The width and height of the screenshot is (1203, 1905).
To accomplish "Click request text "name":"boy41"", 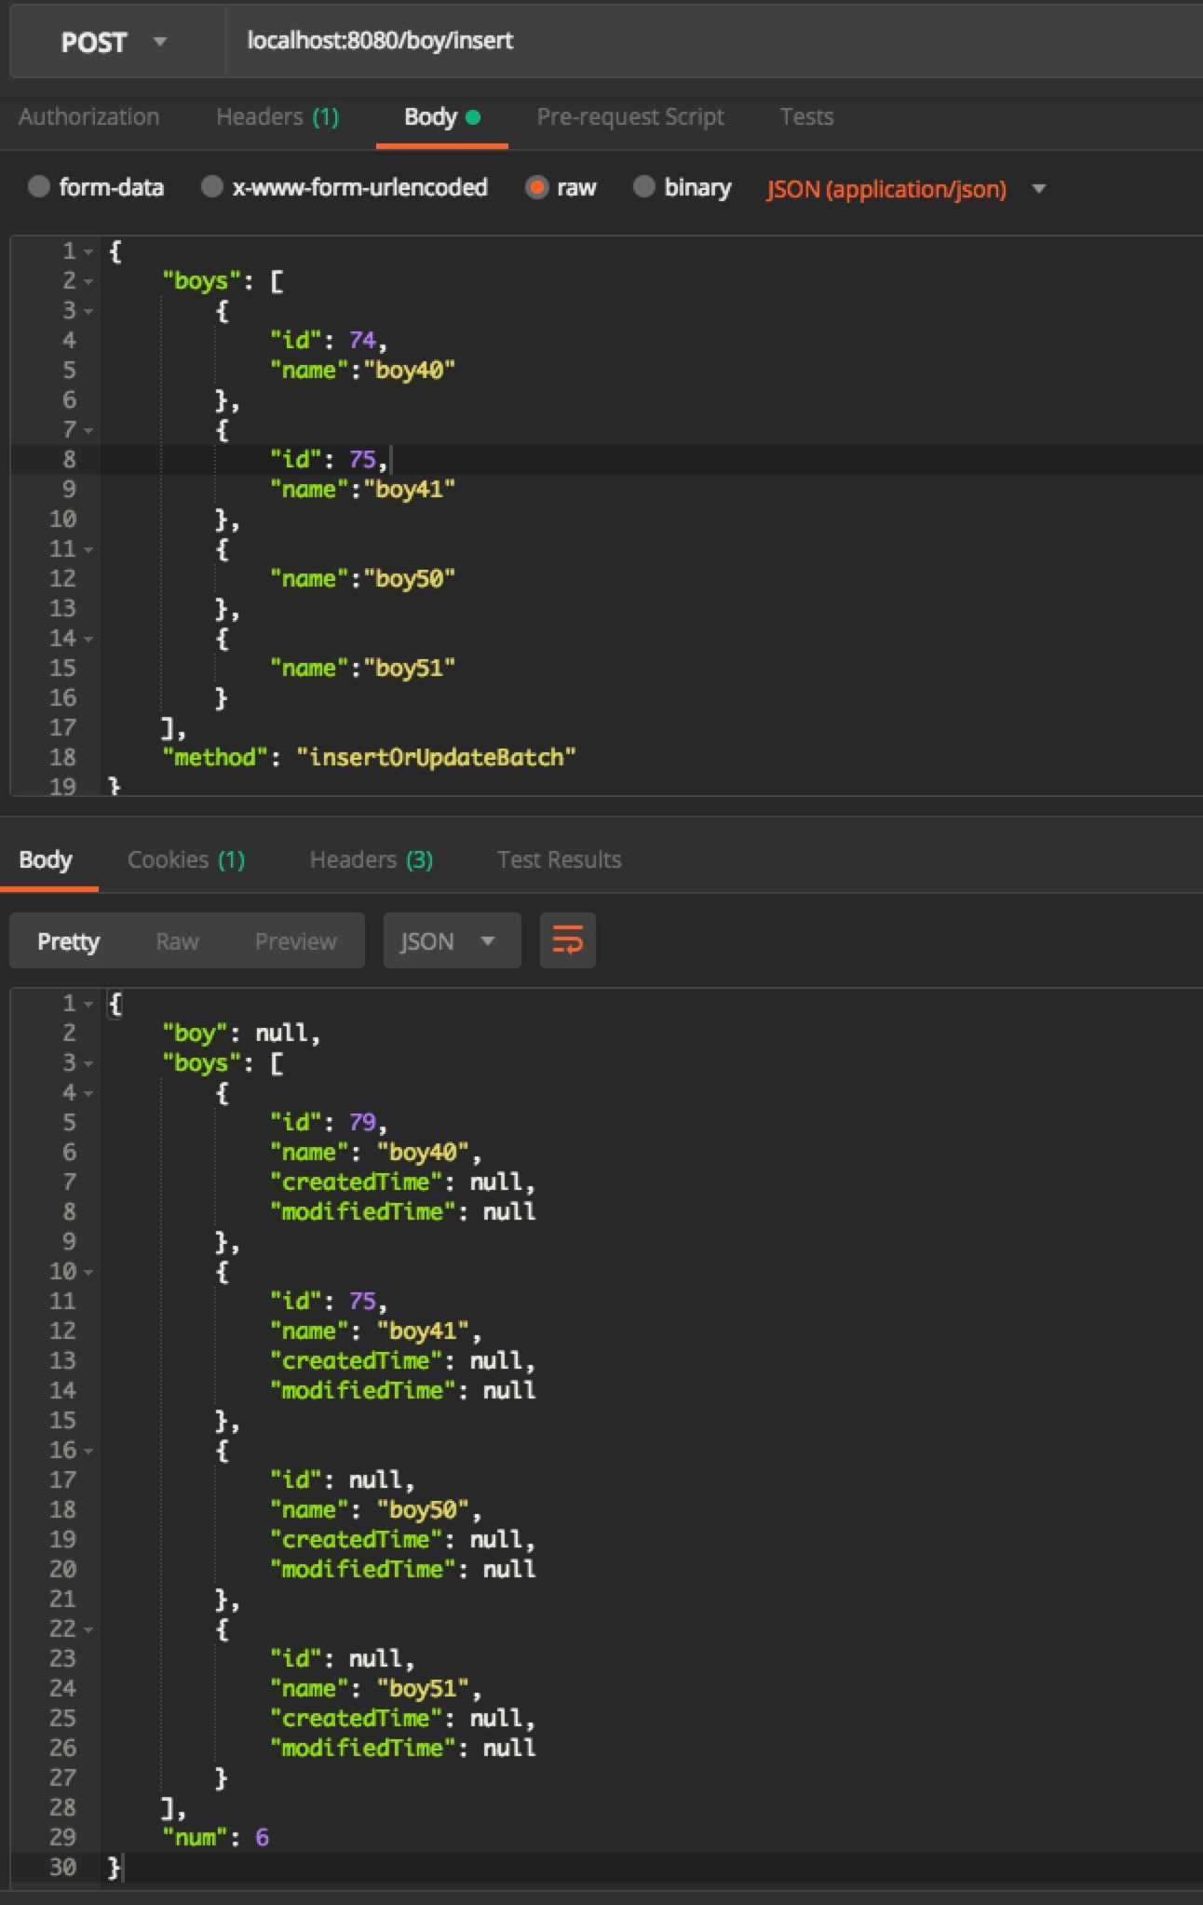I will (x=362, y=490).
